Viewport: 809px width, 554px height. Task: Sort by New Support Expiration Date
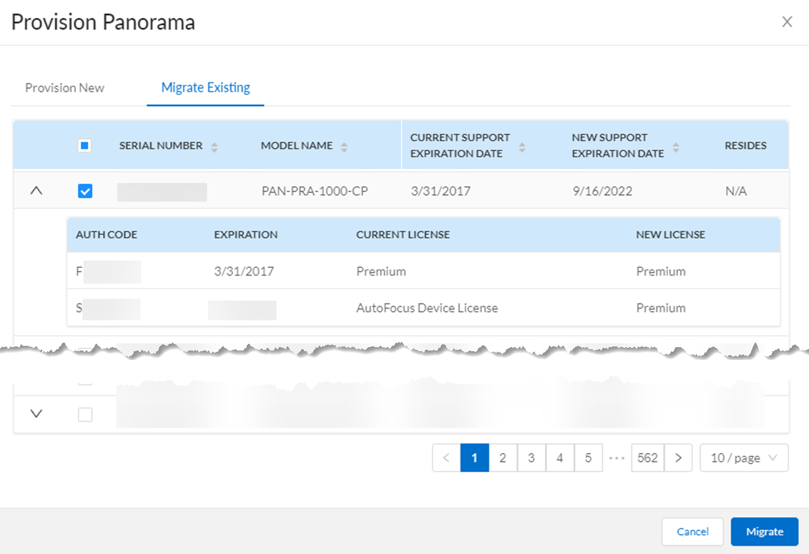tap(676, 147)
